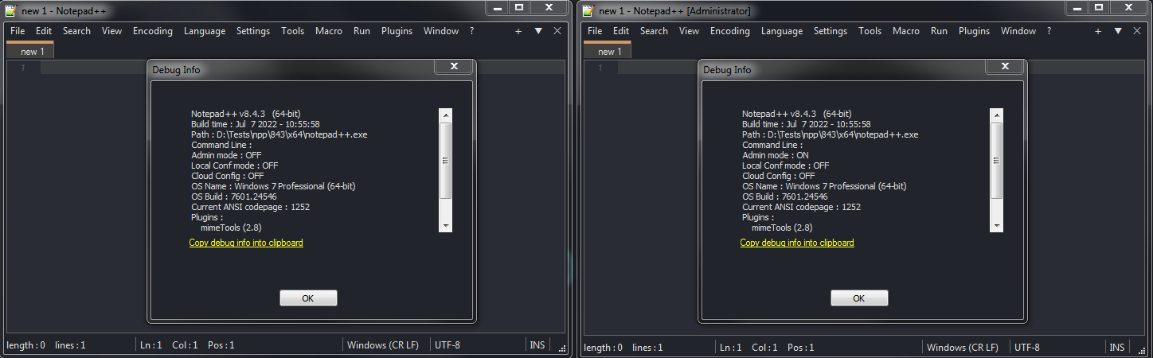Click 'Copy debug info into clipboard' in right dialog
The image size is (1153, 358).
pyautogui.click(x=797, y=243)
